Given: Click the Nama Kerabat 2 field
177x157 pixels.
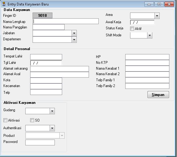Looking at the screenshot, I should (x=147, y=74).
